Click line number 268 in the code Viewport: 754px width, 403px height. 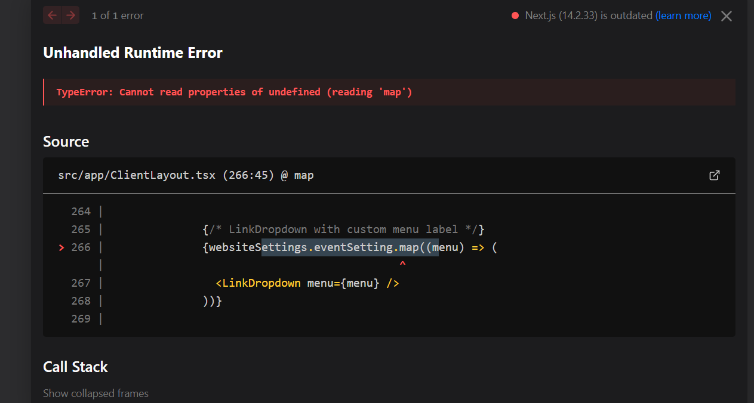pos(81,301)
